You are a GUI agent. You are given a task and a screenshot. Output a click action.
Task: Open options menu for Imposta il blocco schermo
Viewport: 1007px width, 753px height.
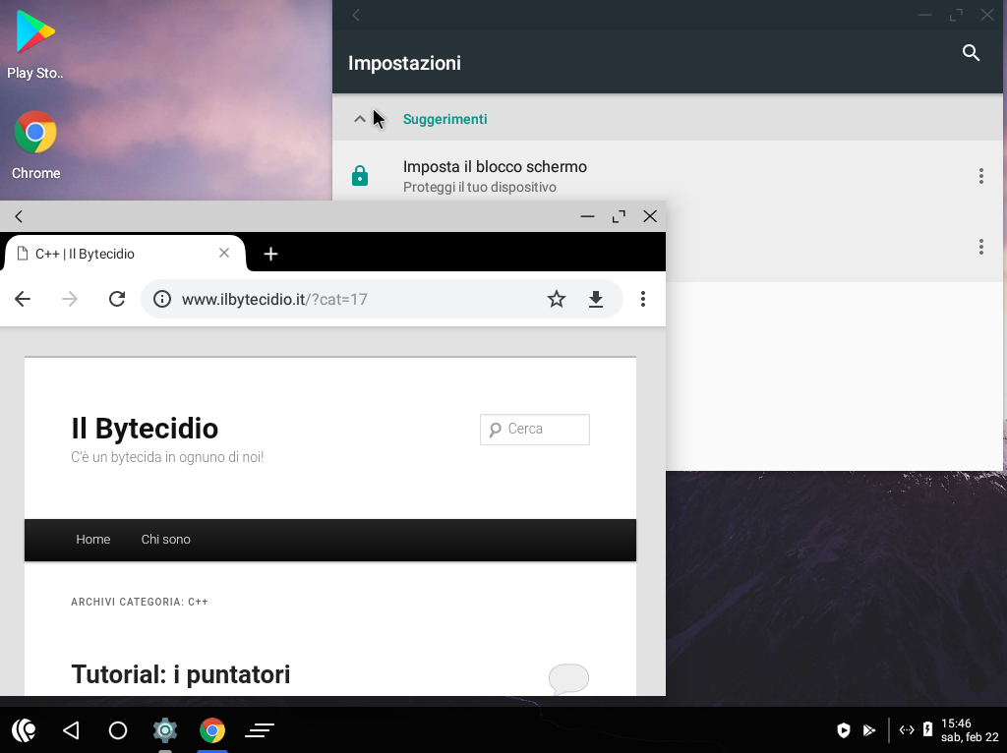tap(980, 176)
